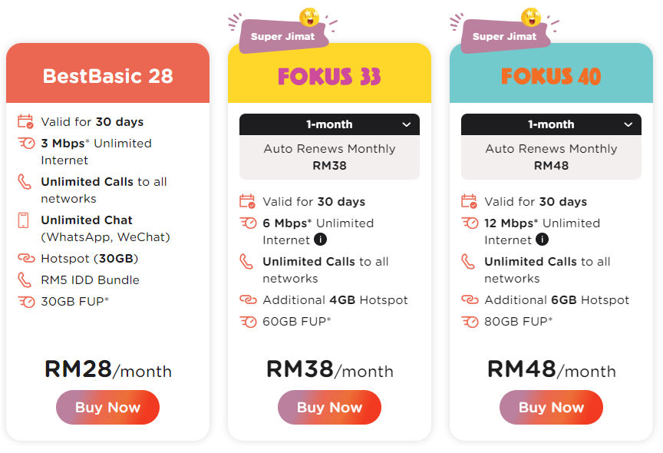The width and height of the screenshot is (663, 453).
Task: Buy the FOKUS 40 plan
Action: point(551,408)
